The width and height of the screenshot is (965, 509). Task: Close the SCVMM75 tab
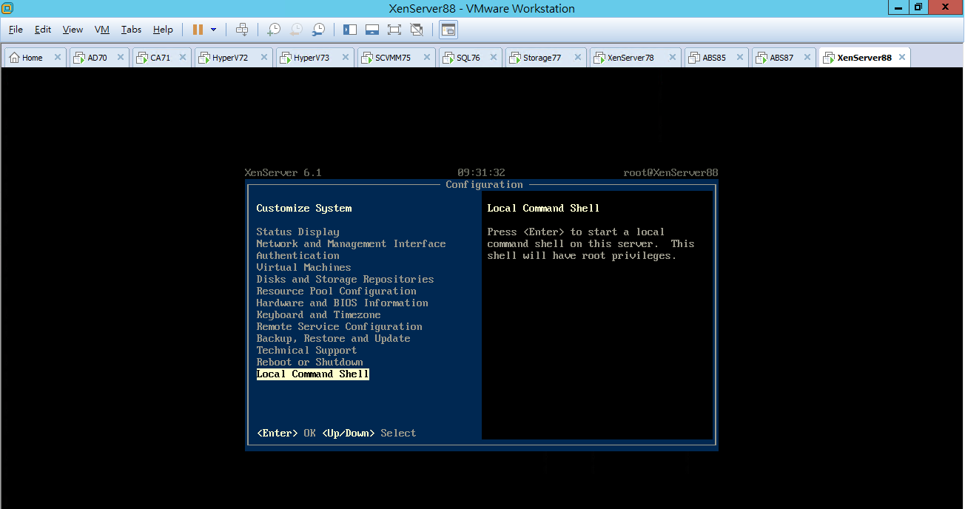427,57
